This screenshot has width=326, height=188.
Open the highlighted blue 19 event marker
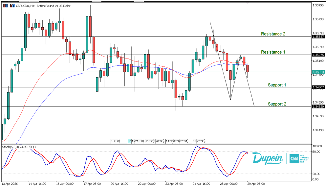[x=130, y=141]
